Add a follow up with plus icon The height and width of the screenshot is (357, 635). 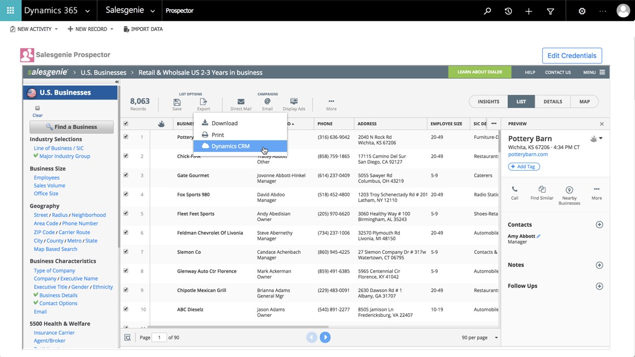coord(599,286)
